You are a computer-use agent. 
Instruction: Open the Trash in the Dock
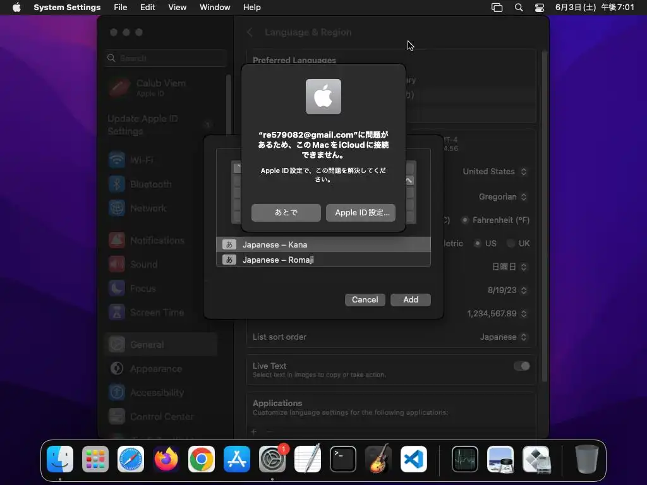586,459
